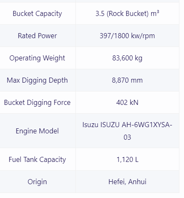Click the Fuel Tank Capacity label

pyautogui.click(x=37, y=159)
